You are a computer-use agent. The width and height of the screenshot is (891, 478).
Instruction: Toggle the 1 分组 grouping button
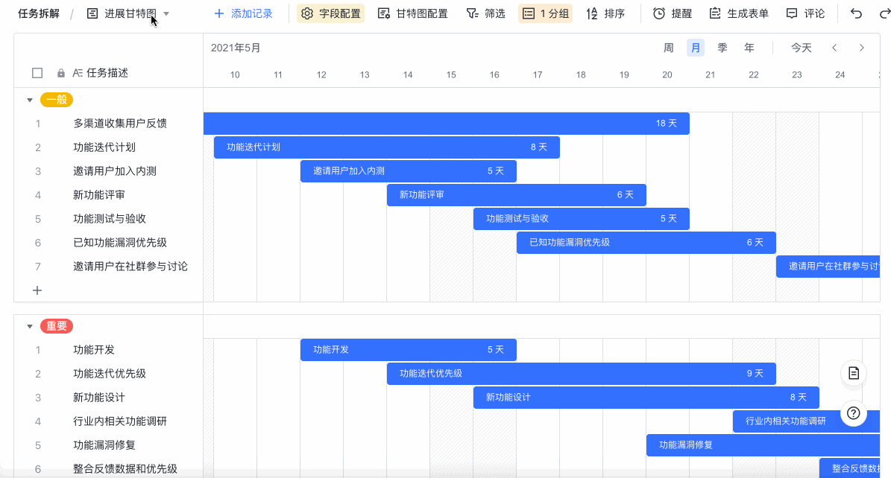pyautogui.click(x=545, y=13)
